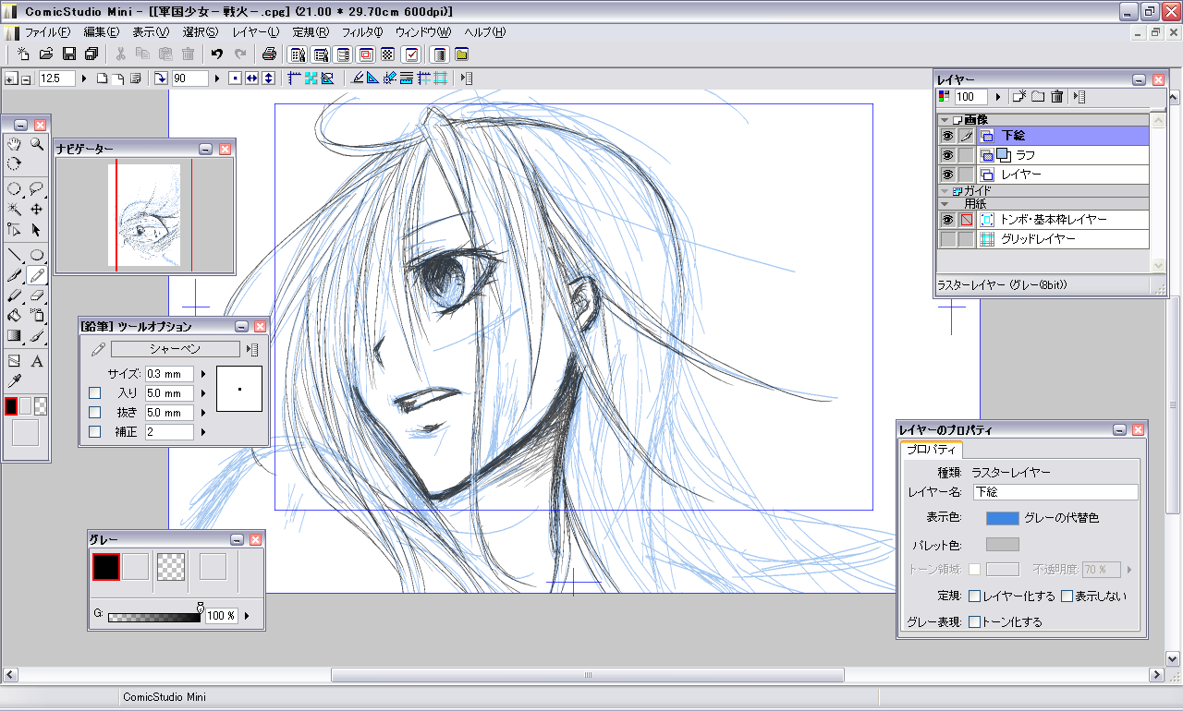Collapse the 画像 layer group

(945, 120)
